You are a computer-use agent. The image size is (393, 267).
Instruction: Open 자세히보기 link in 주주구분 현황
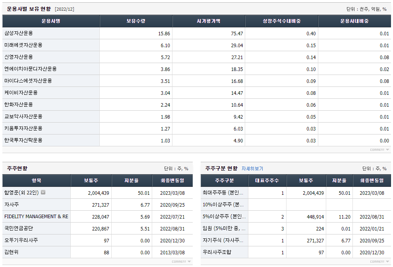[x=252, y=168]
